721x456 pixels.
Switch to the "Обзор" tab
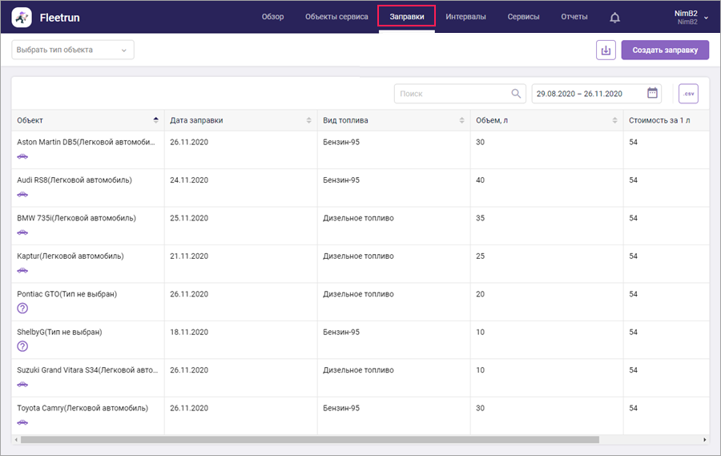(x=272, y=17)
